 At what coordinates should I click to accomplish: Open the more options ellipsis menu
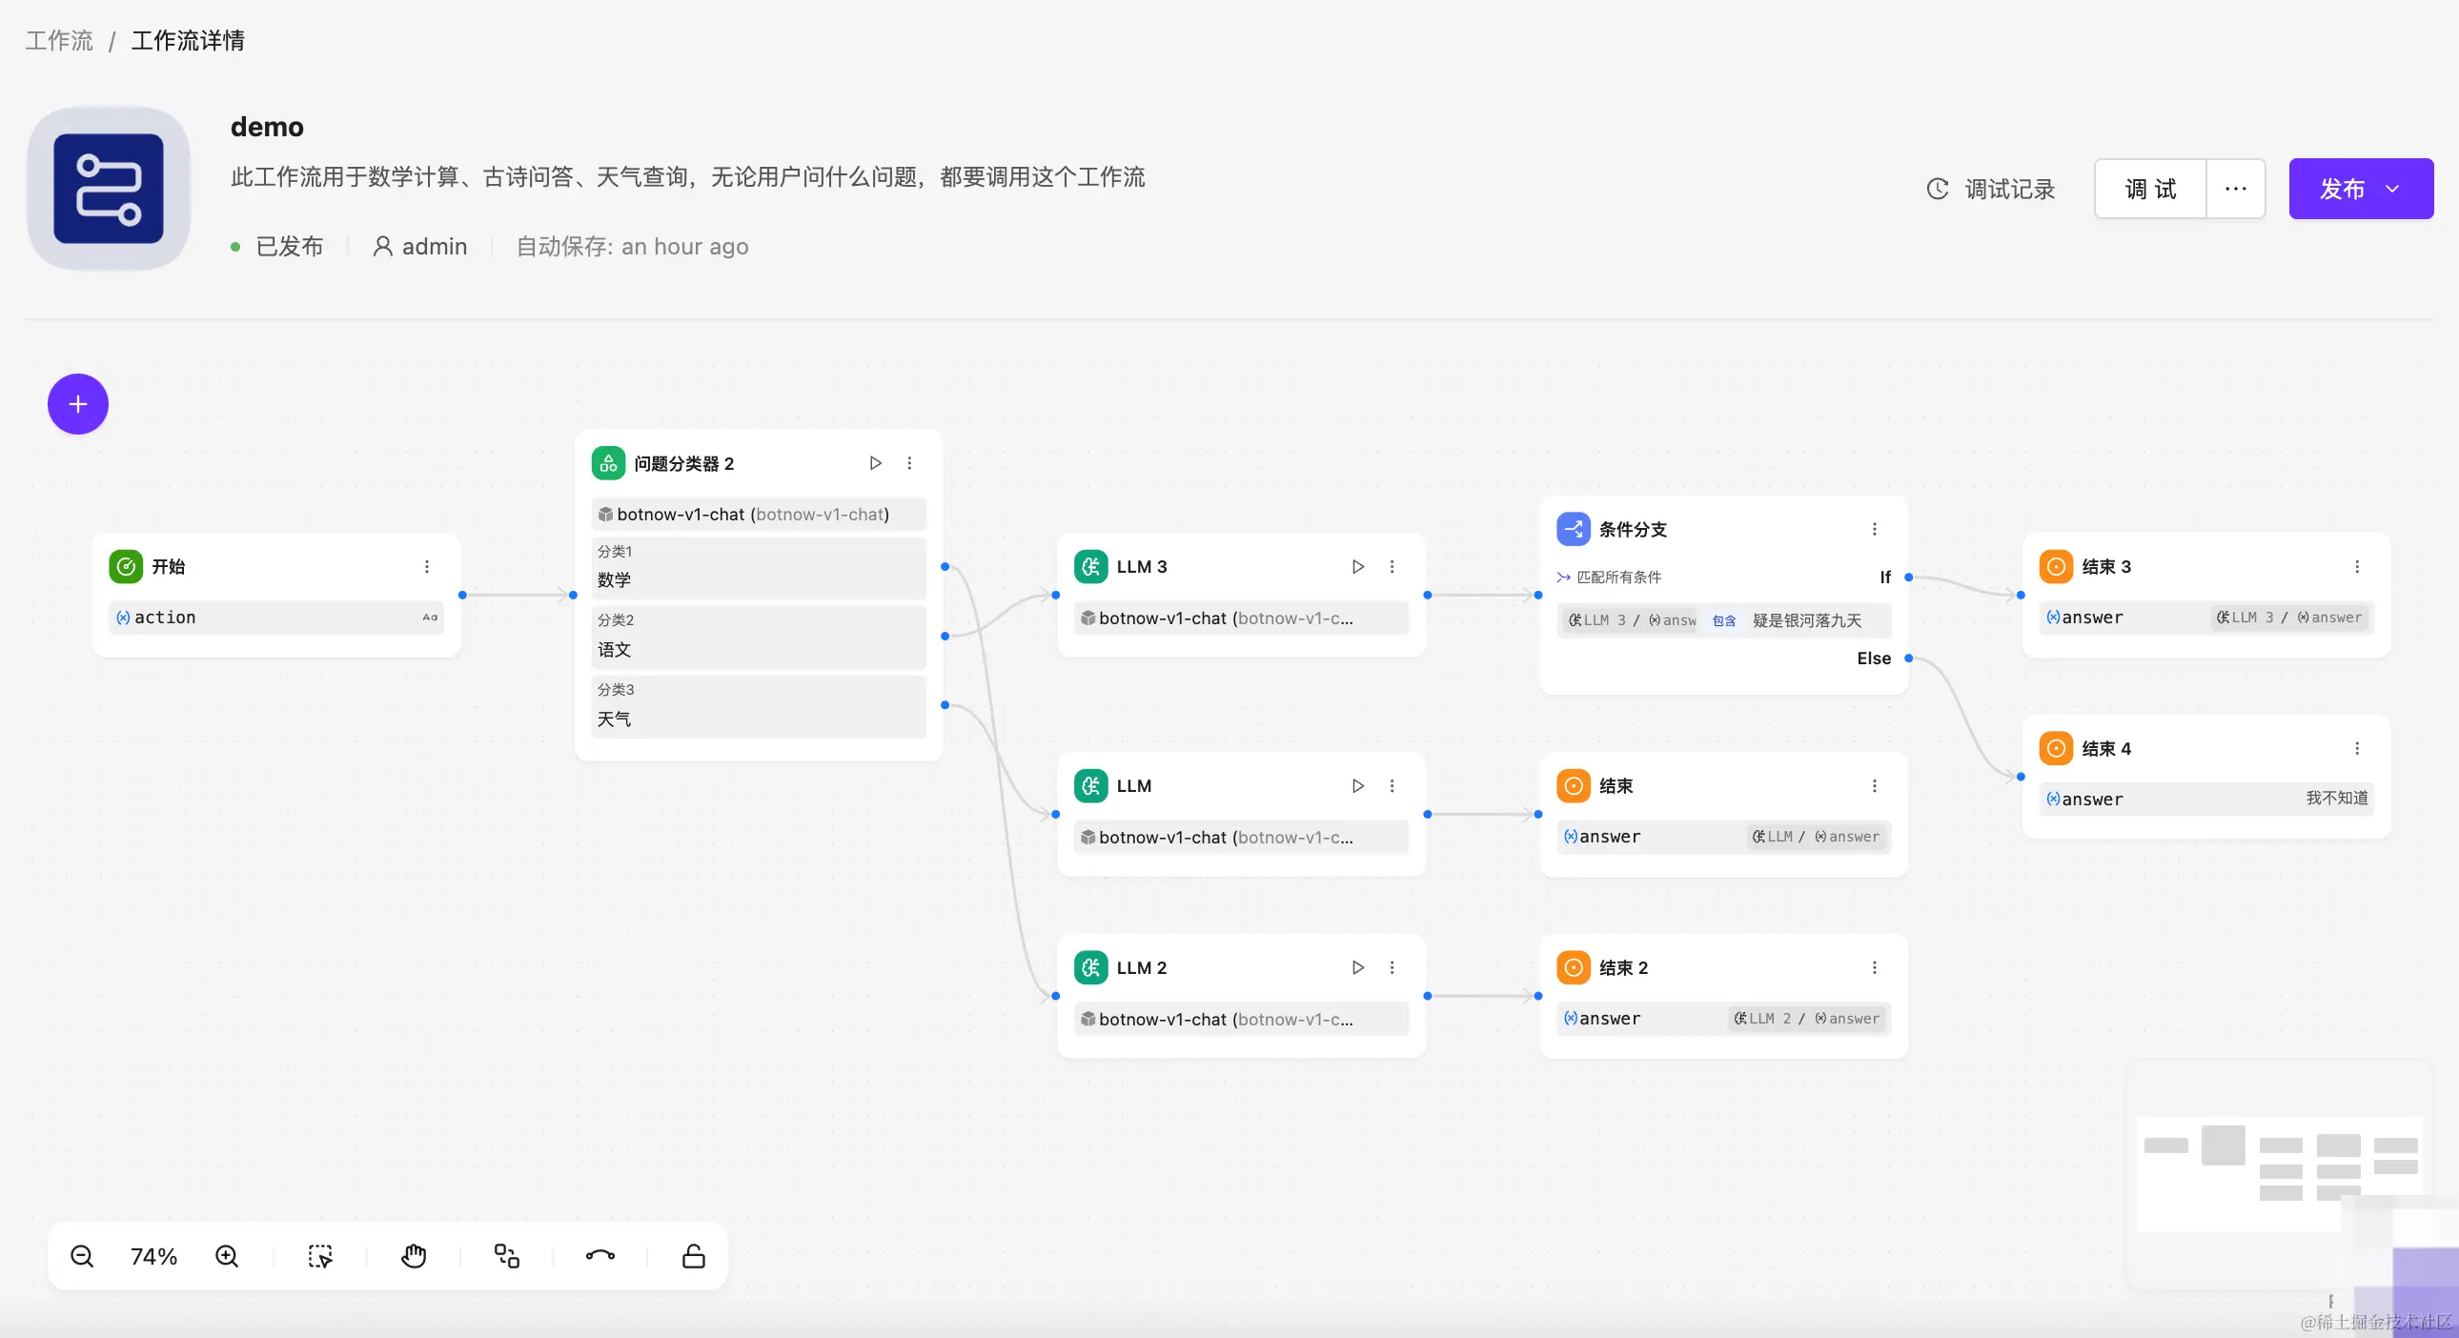[x=2236, y=189]
